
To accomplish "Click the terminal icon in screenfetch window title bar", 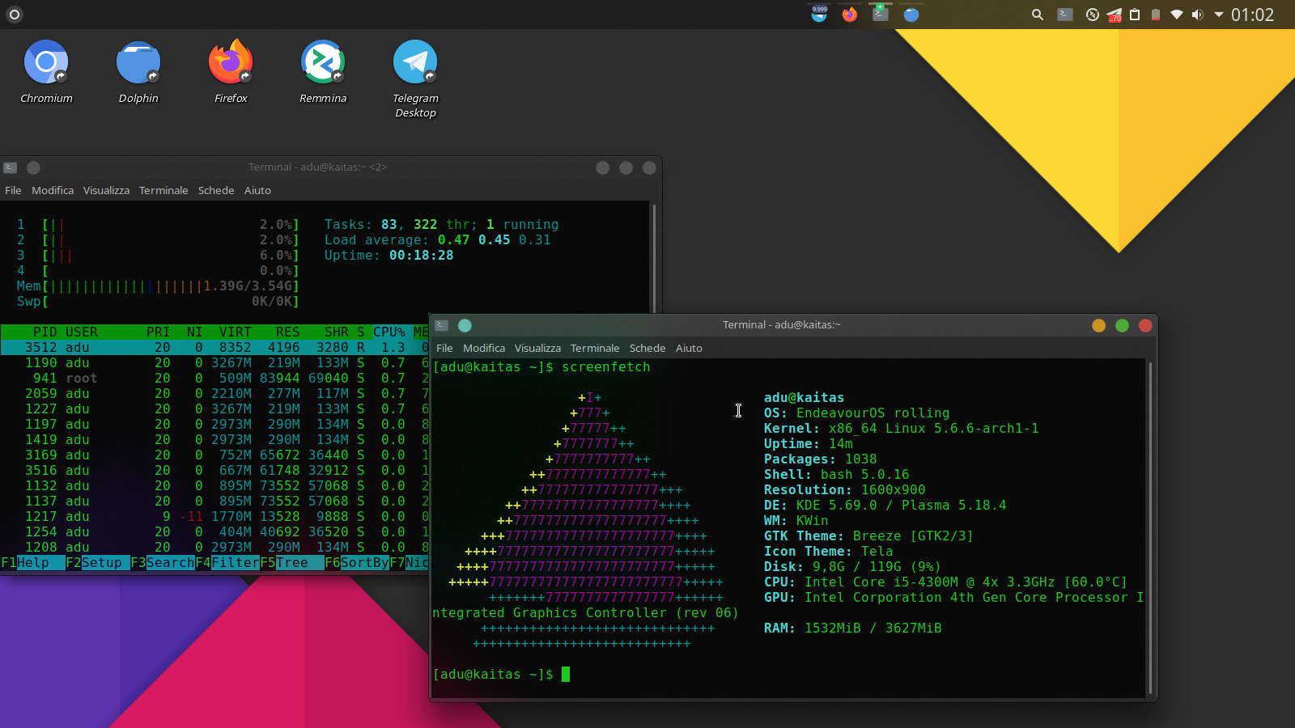I will 442,325.
